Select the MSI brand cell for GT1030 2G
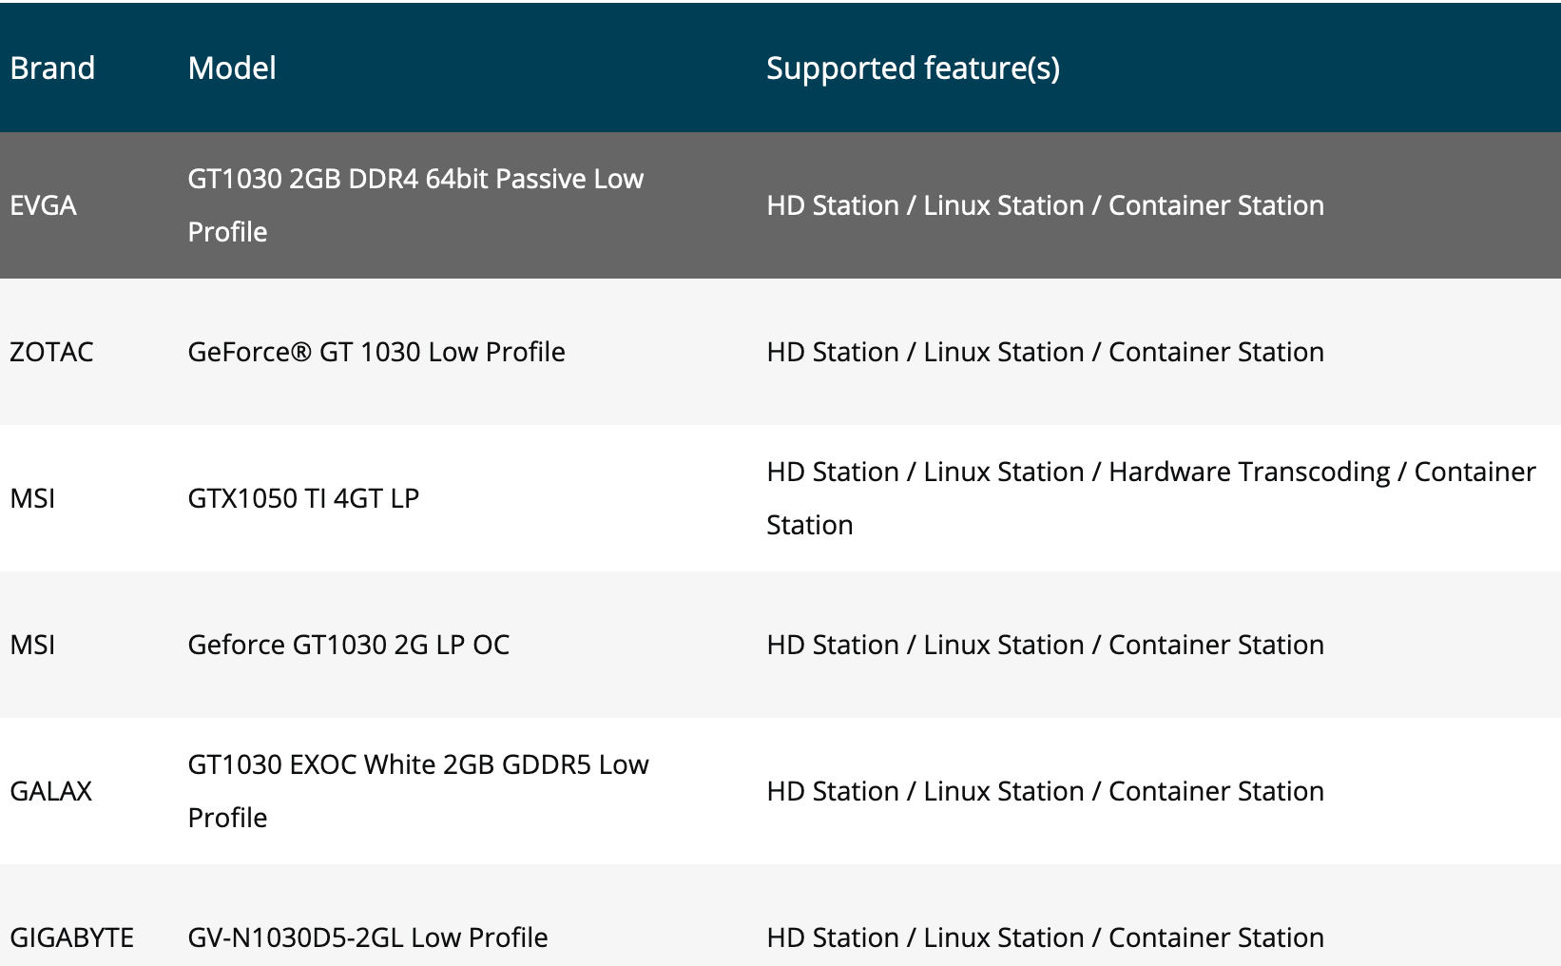 pyautogui.click(x=32, y=645)
